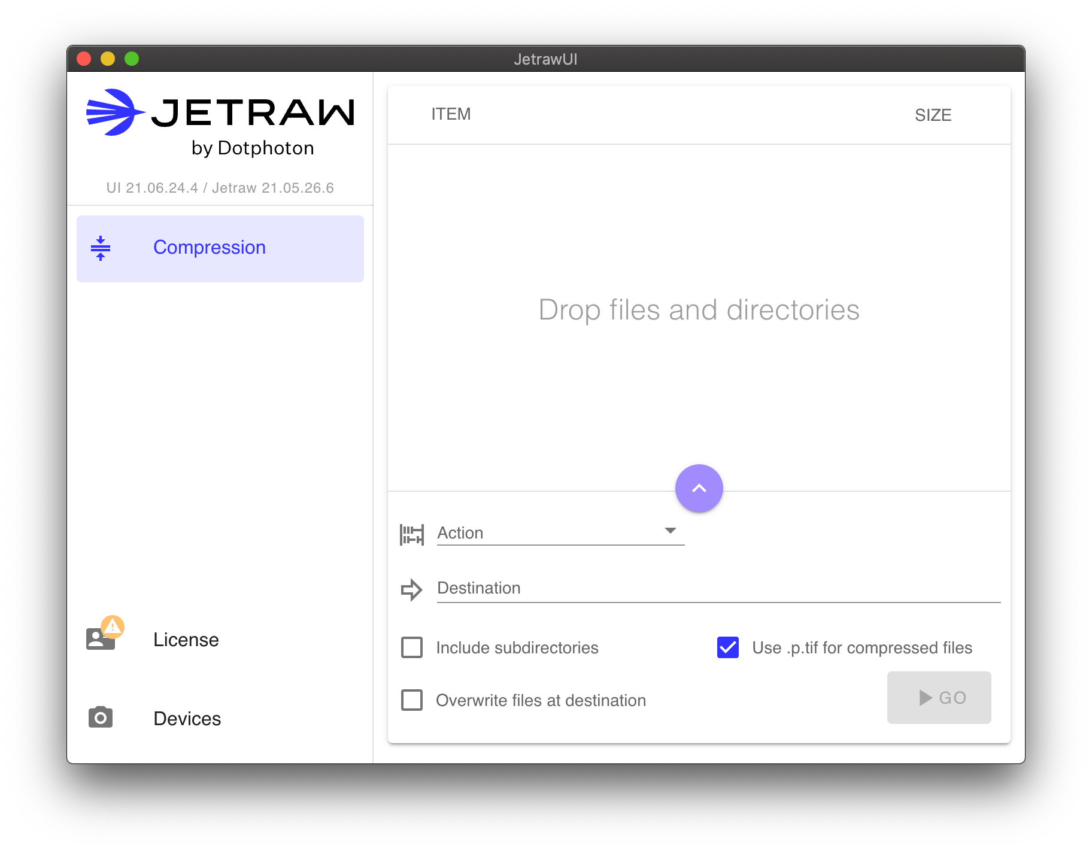Click the compression arrows icon
Screen dimensions: 1092x852
point(101,248)
